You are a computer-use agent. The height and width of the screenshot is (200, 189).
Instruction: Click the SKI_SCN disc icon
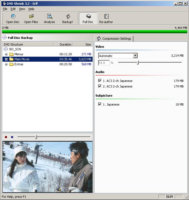6,49
